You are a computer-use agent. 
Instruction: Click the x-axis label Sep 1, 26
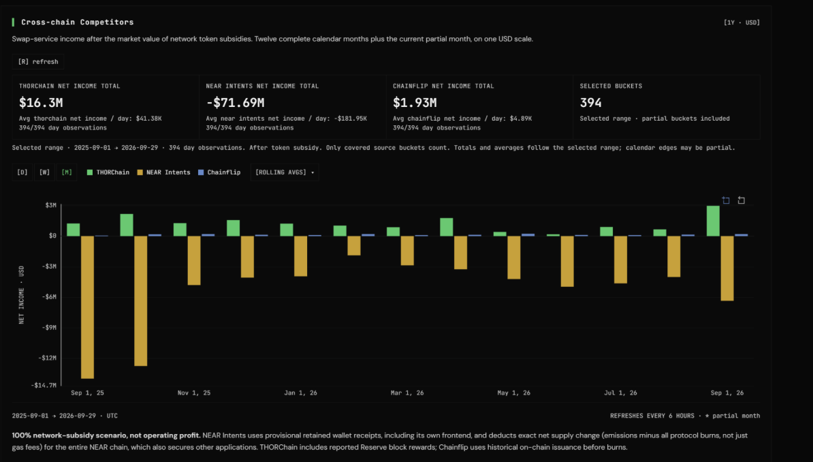[x=727, y=393]
